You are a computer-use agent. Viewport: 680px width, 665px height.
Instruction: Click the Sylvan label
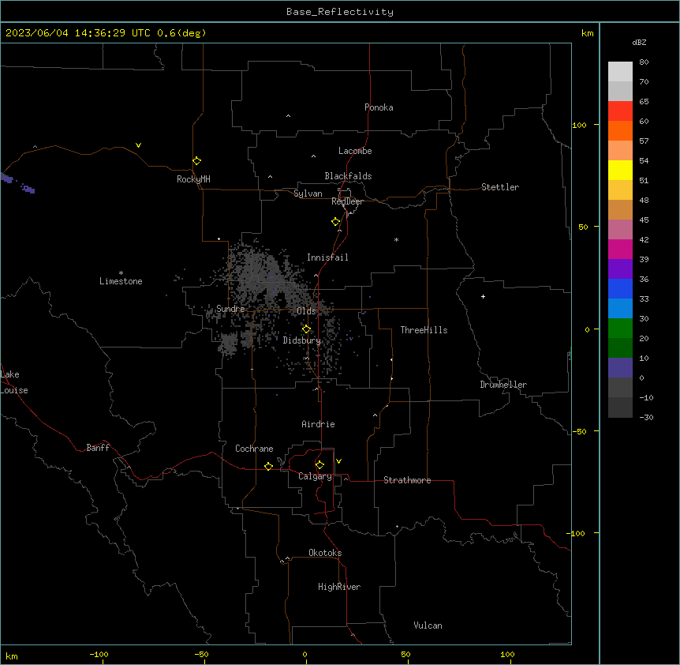[x=308, y=193]
